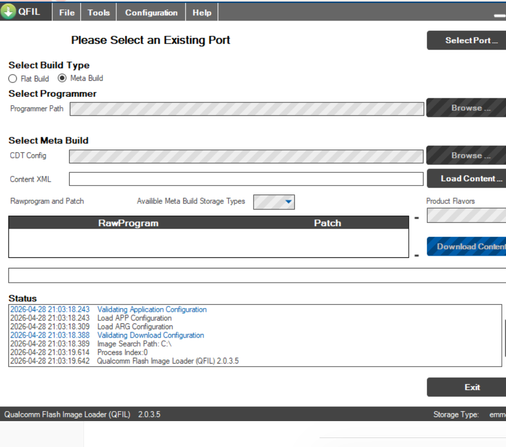Open the File menu

pos(67,12)
